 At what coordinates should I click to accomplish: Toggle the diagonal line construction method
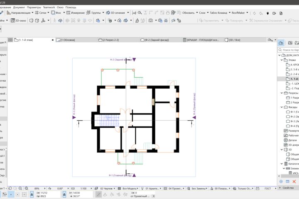(98, 194)
